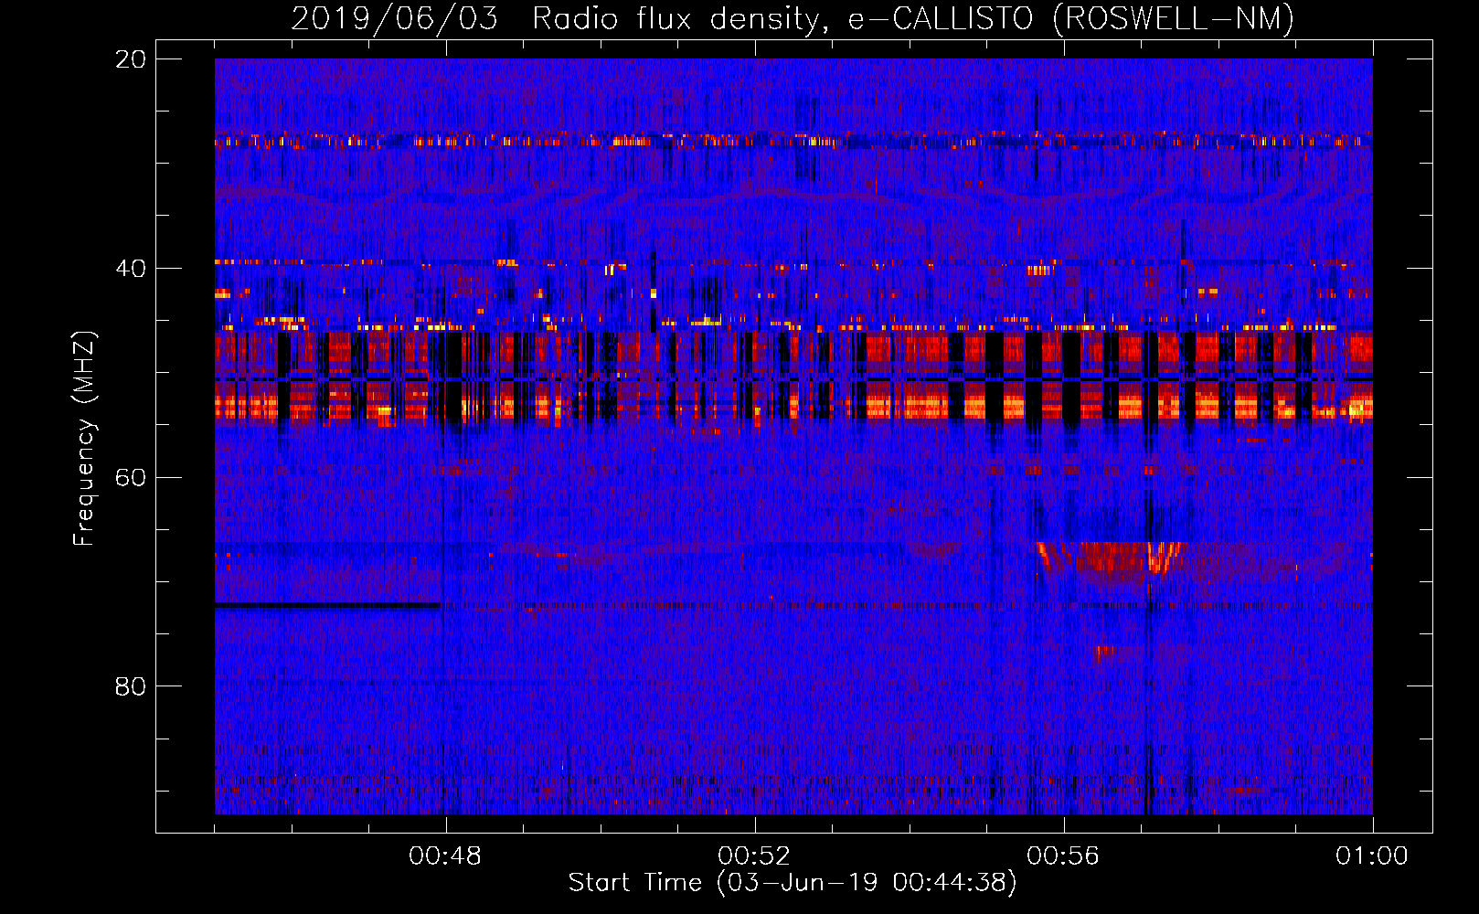
Task: Click the 00:56 time tick label
Action: click(1063, 856)
